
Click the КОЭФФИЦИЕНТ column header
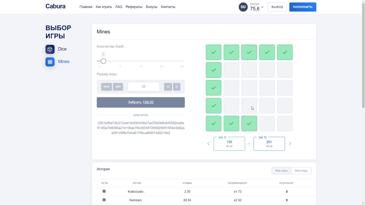click(x=238, y=183)
